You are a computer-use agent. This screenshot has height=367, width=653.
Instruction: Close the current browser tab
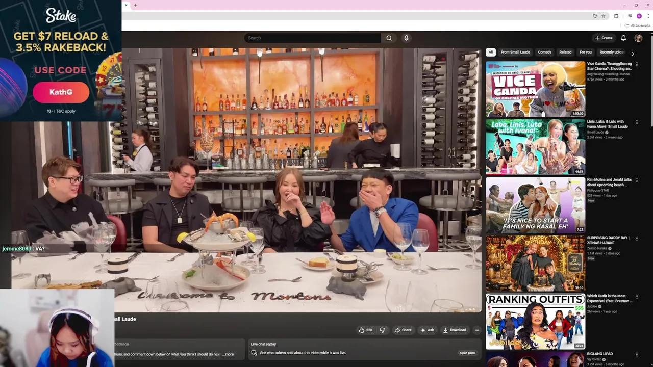coord(126,5)
